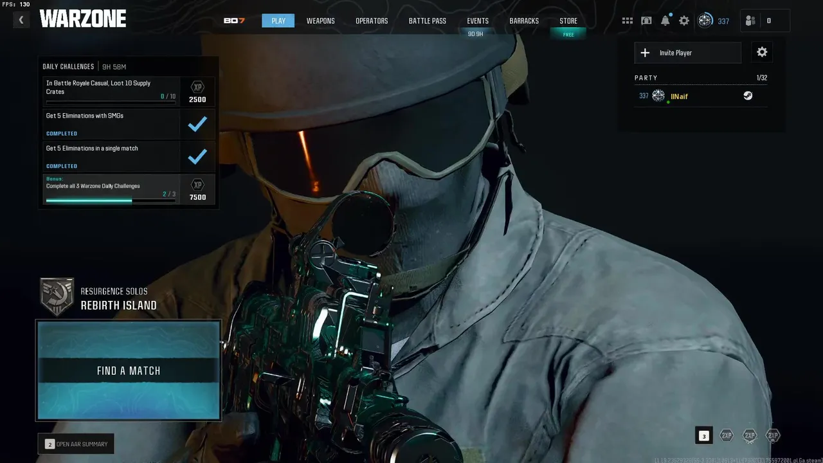The height and width of the screenshot is (463, 823).
Task: Click the DAILY CHALLENGES header
Action: [68, 67]
